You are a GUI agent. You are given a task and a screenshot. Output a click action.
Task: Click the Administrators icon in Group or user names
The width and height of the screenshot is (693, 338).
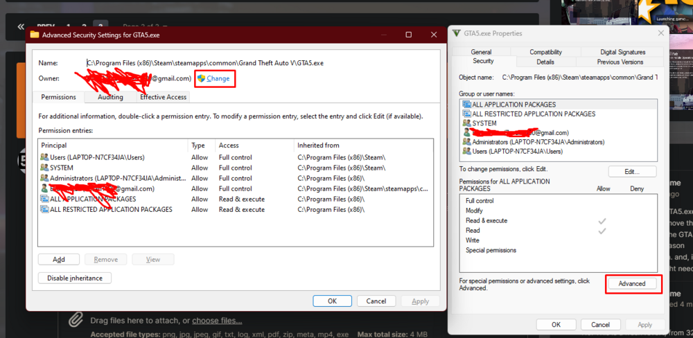466,142
